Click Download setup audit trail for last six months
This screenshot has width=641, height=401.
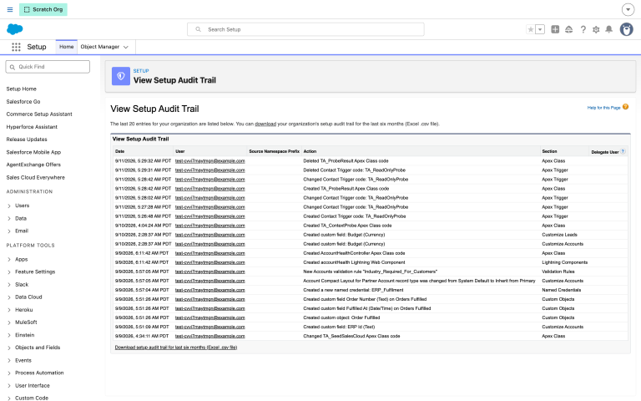[176, 348]
